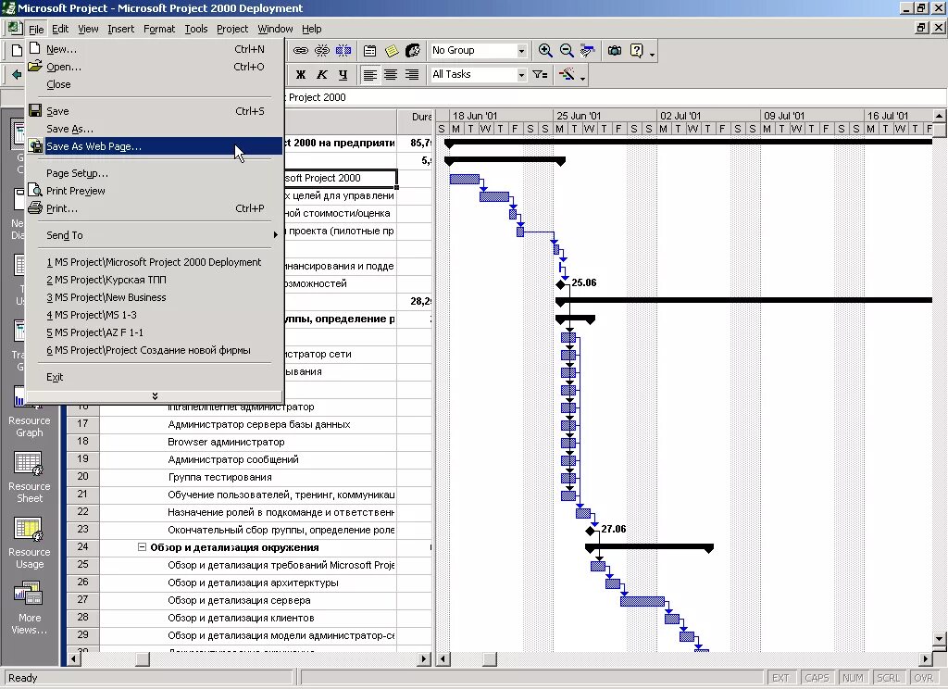Open recent file 'MS Project\New Business'

tap(155, 297)
